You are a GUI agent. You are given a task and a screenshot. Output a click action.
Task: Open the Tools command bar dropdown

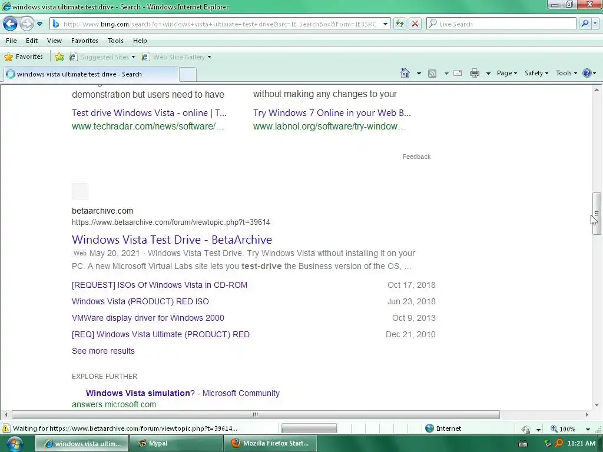tap(566, 73)
